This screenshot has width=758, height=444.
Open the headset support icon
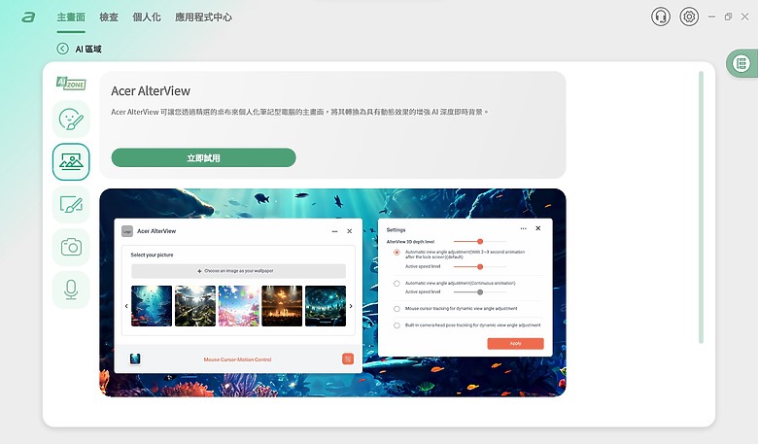click(661, 17)
